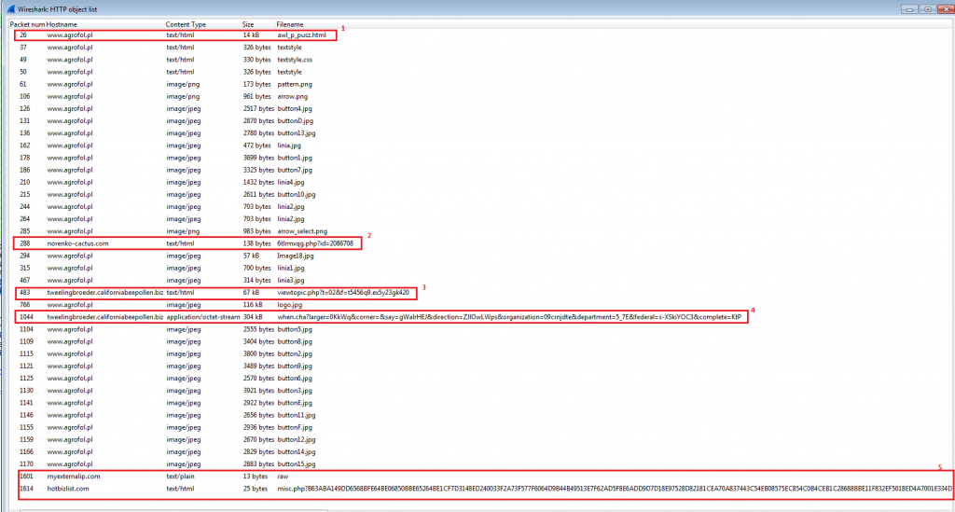
Task: Select the textstyle.css row
Action: click(481, 60)
